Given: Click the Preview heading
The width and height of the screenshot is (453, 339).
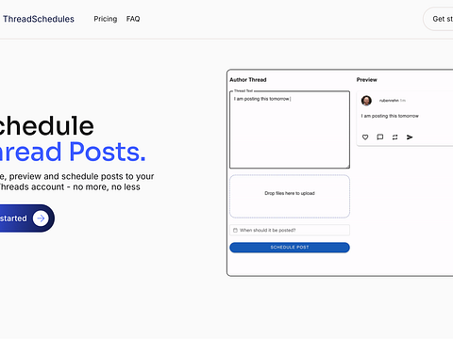Looking at the screenshot, I should [367, 80].
